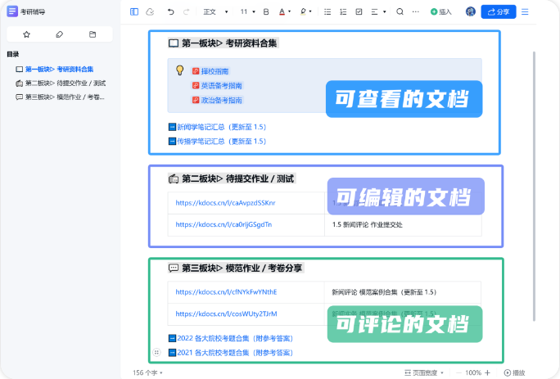Toggle bold formatting
This screenshot has height=379, width=560.
[266, 12]
